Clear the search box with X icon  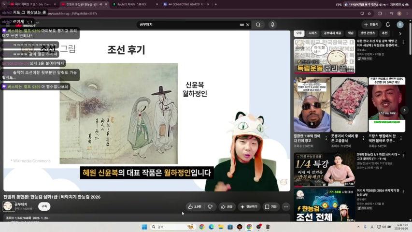pyautogui.click(x=248, y=25)
